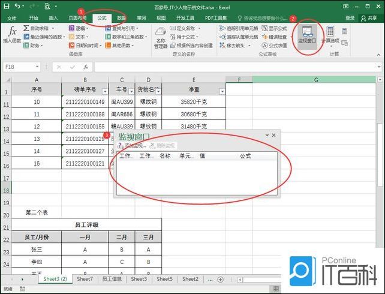
Task: Click Use in Formula (用于公式)
Action: 184,37
